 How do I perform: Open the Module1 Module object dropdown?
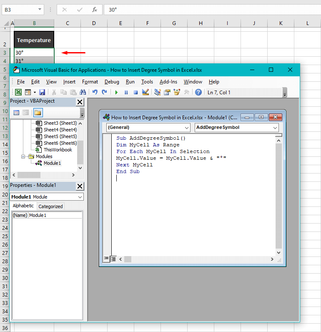pyautogui.click(x=80, y=197)
